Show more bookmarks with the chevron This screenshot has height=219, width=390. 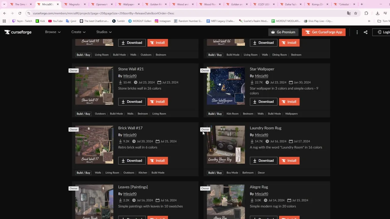tap(369, 21)
